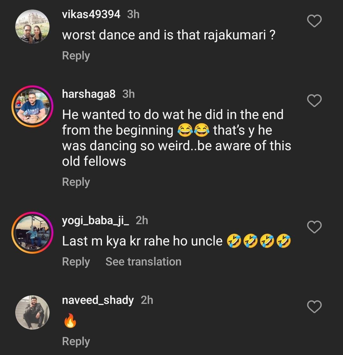Open the vikas49394 username link
Viewport: 343px width, 355px height.
click(91, 14)
